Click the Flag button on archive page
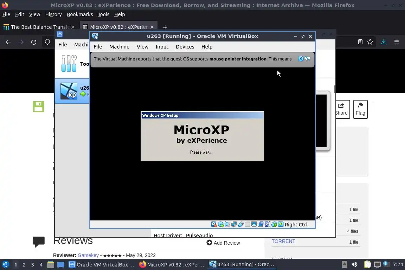 pyautogui.click(x=360, y=109)
